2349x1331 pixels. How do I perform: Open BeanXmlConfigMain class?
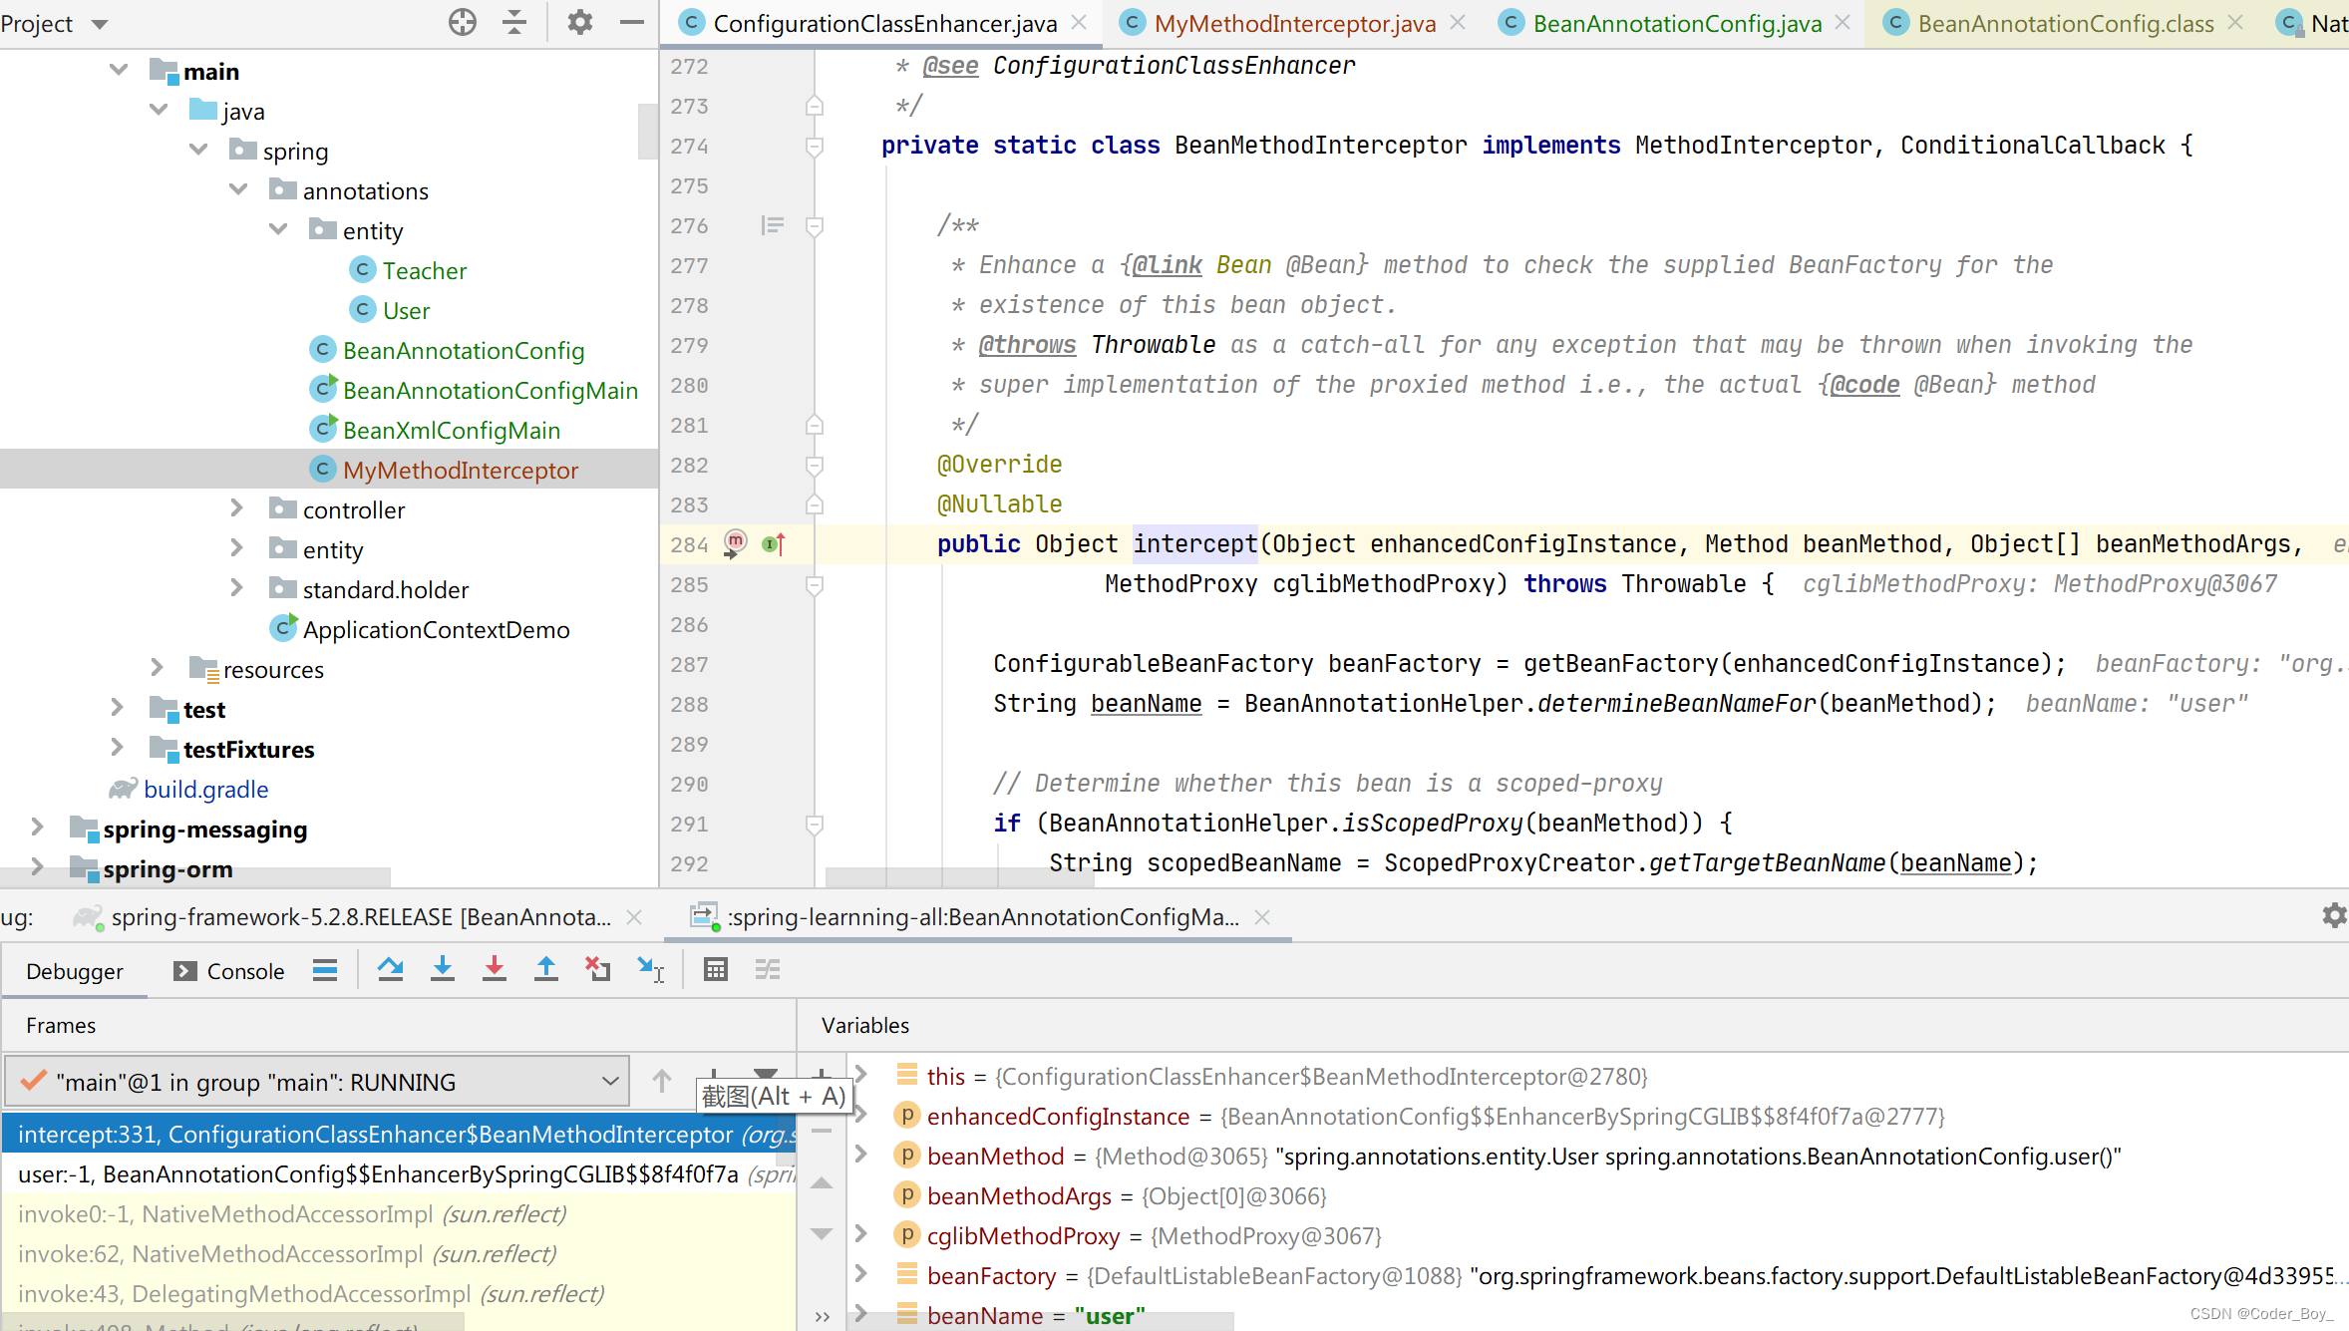(451, 430)
